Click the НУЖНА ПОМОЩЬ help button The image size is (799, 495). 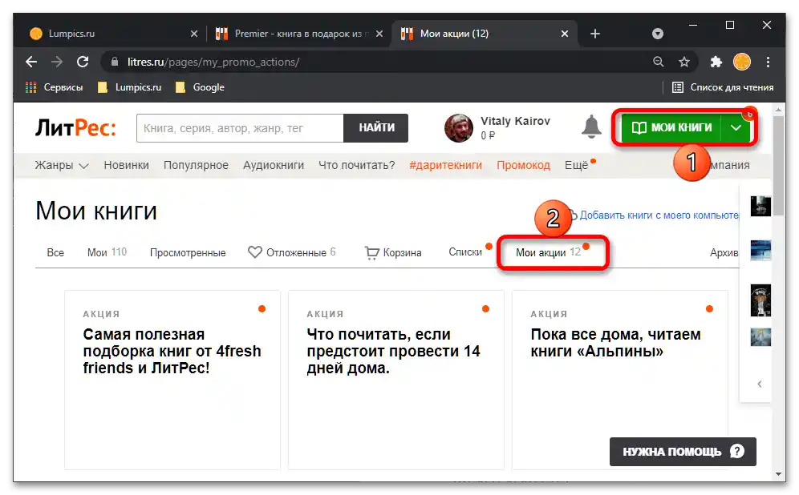tap(683, 452)
